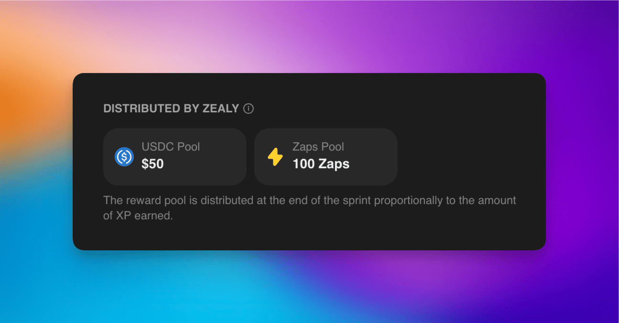Click "of XP earned." on the last line
Screen dimensions: 619x323
pyautogui.click(x=138, y=215)
